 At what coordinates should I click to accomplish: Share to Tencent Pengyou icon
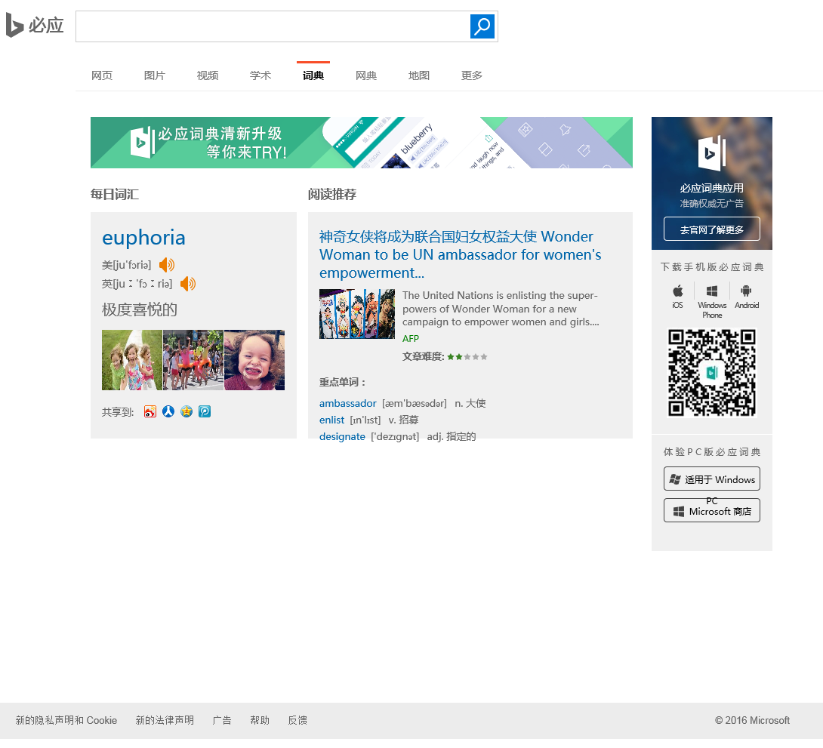click(205, 412)
